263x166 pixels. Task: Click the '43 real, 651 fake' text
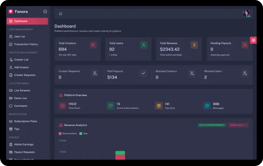click(x=67, y=55)
